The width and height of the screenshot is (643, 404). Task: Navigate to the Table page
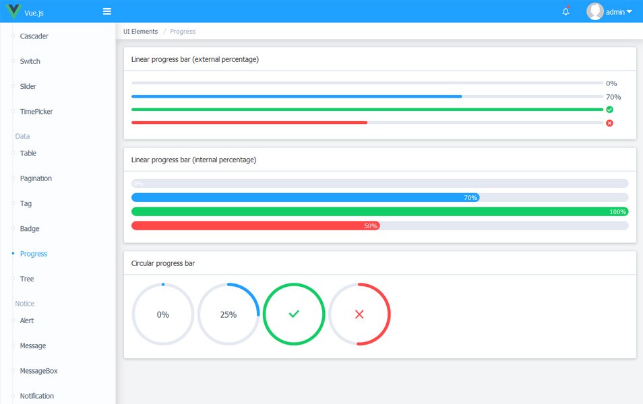[x=28, y=154]
